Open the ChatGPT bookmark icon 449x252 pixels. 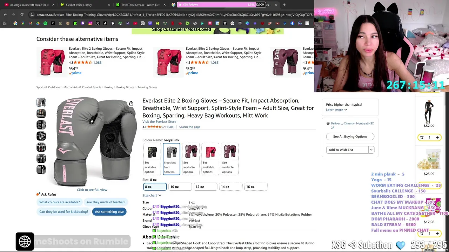(x=142, y=23)
